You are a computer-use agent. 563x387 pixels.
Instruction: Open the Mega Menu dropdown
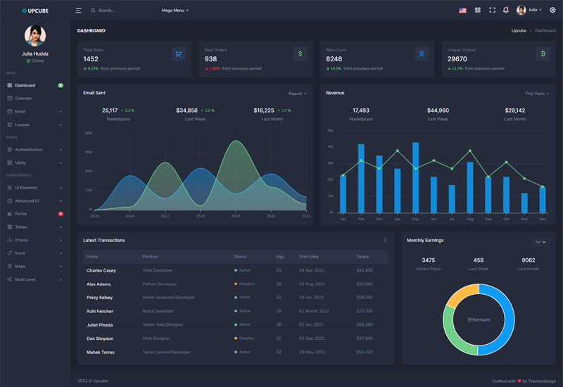tap(175, 11)
